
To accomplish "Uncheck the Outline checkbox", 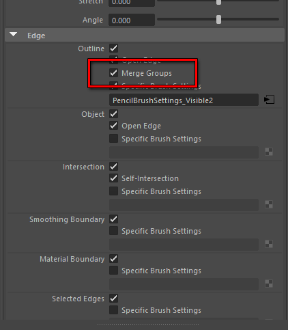I will tap(113, 49).
